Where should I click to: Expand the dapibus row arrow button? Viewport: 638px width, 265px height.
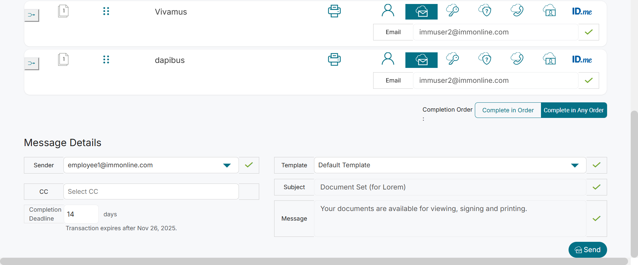tap(32, 64)
